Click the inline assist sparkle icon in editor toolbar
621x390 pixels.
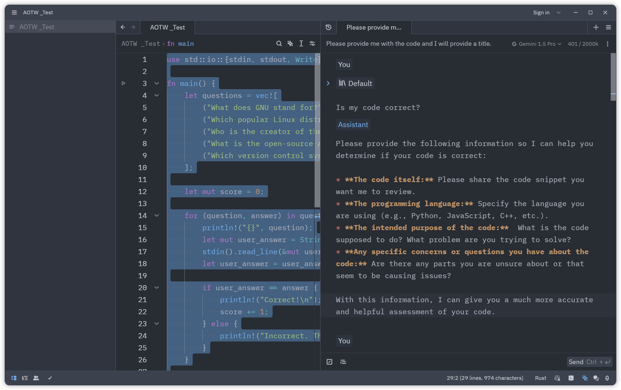290,43
